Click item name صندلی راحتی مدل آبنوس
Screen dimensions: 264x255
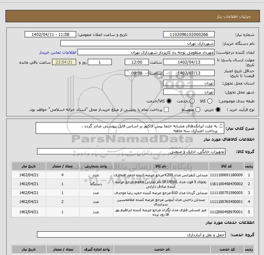(x=161, y=202)
